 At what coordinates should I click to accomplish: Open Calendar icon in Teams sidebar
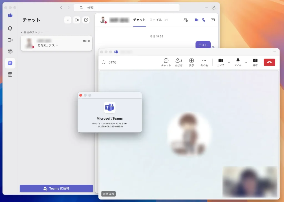(10, 75)
